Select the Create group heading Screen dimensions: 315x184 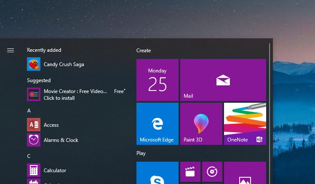tap(144, 51)
